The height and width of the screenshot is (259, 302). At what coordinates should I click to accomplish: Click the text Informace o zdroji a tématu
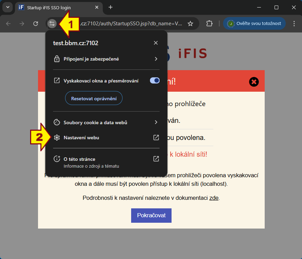coord(91,166)
